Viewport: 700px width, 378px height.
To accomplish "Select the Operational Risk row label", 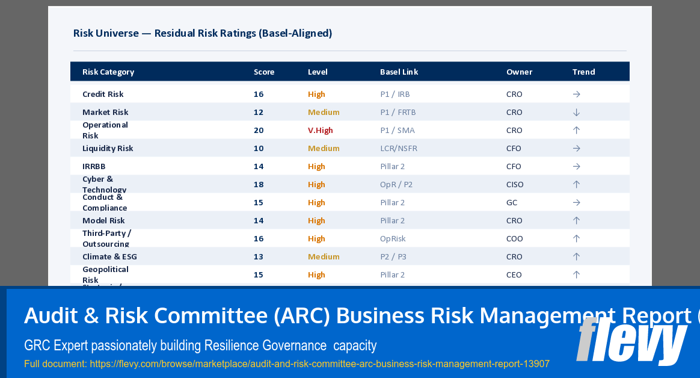I will click(x=105, y=130).
